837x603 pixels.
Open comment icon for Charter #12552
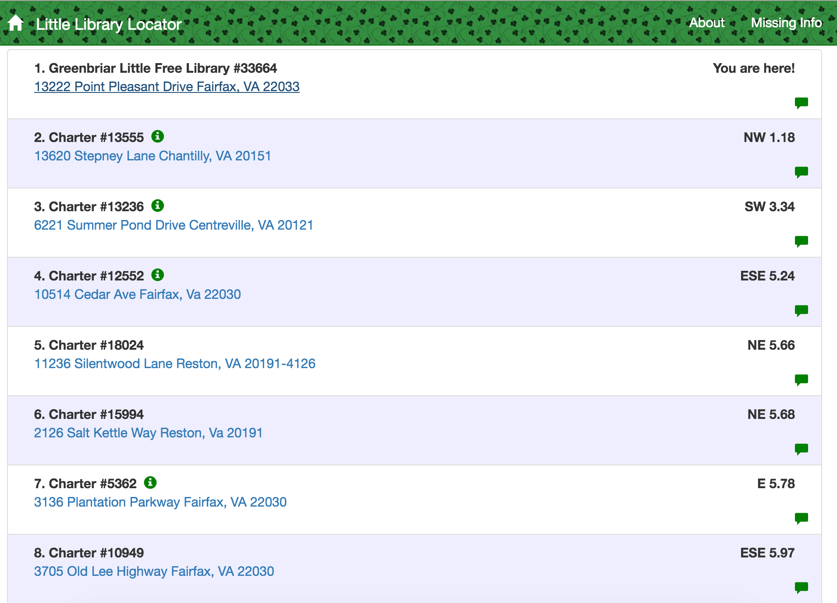(802, 311)
